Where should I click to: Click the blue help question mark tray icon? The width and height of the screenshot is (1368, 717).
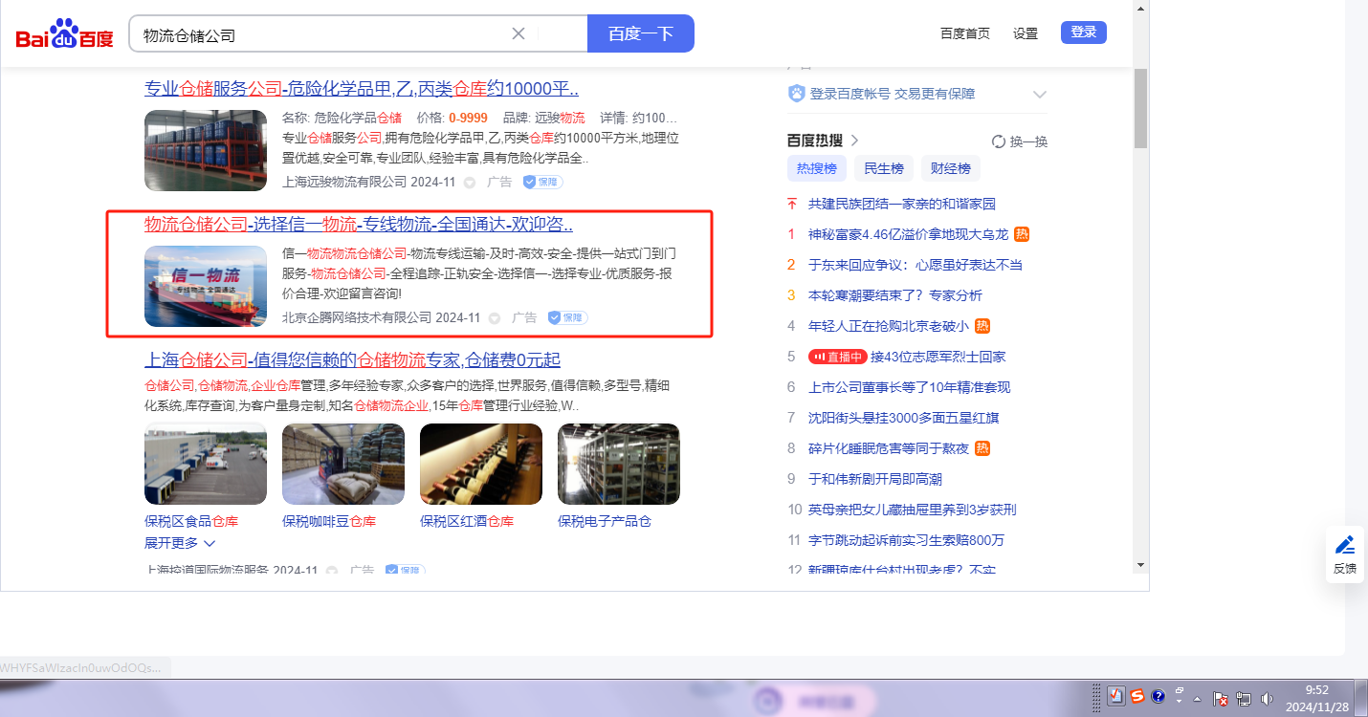click(x=1158, y=697)
